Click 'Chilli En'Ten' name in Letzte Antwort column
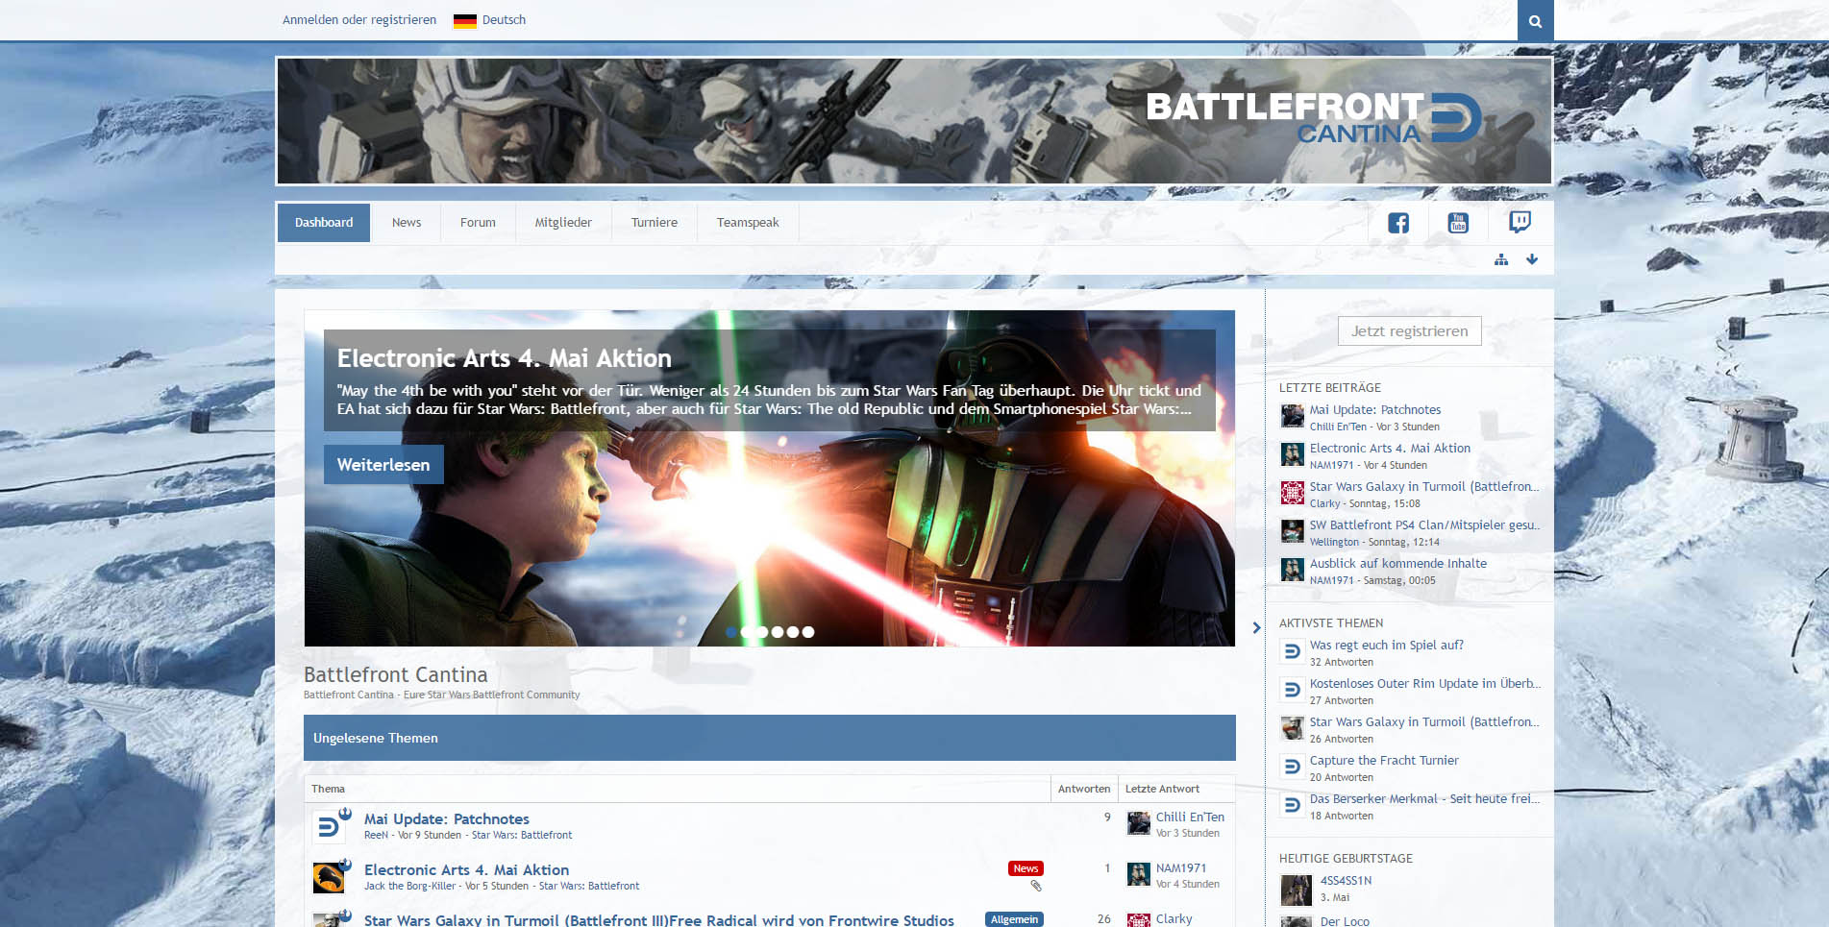 click(x=1190, y=817)
